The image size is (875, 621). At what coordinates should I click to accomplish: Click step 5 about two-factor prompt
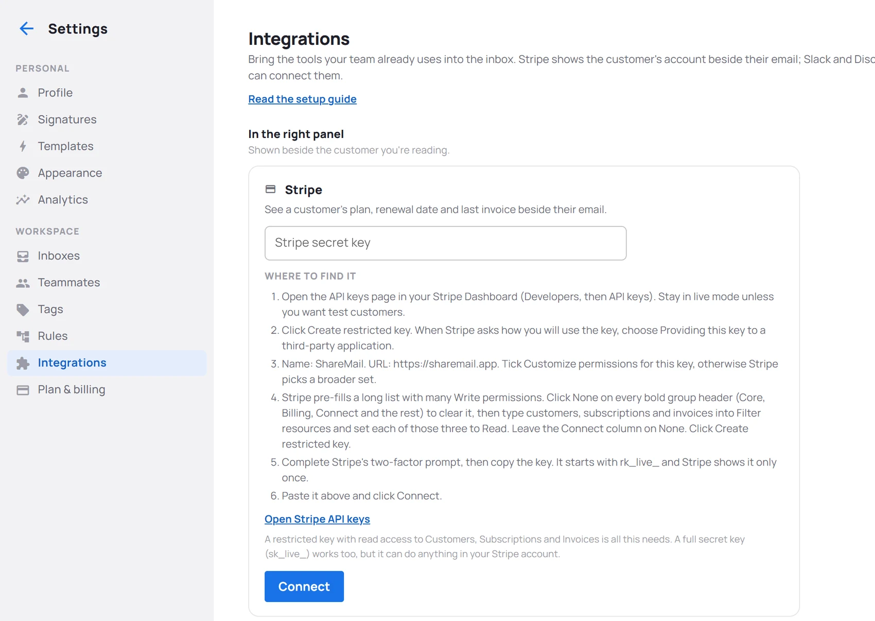529,470
